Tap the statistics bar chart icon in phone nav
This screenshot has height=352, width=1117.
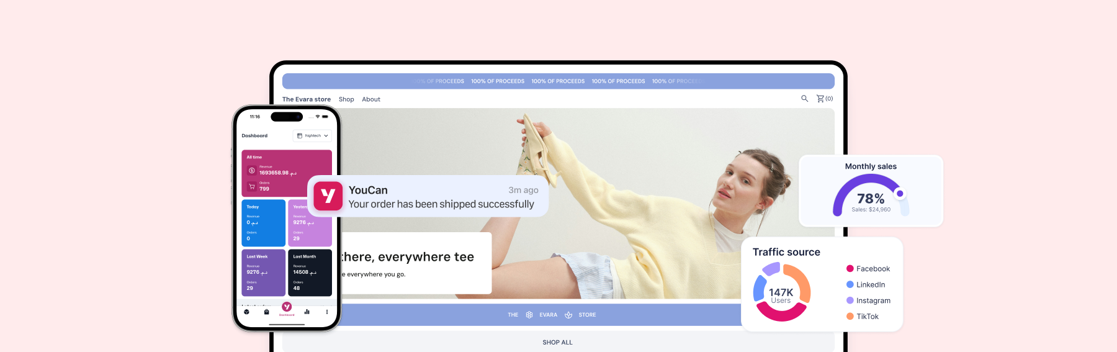pyautogui.click(x=307, y=312)
